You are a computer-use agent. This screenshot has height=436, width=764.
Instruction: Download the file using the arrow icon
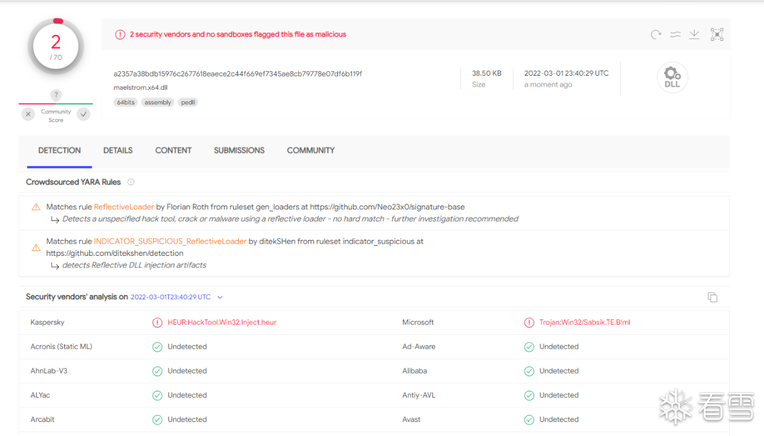pyautogui.click(x=695, y=34)
